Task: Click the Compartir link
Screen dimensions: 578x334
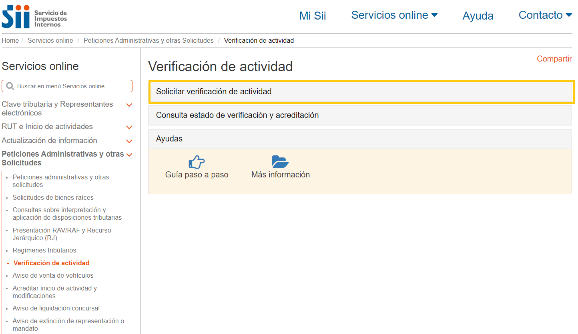Action: [x=554, y=59]
